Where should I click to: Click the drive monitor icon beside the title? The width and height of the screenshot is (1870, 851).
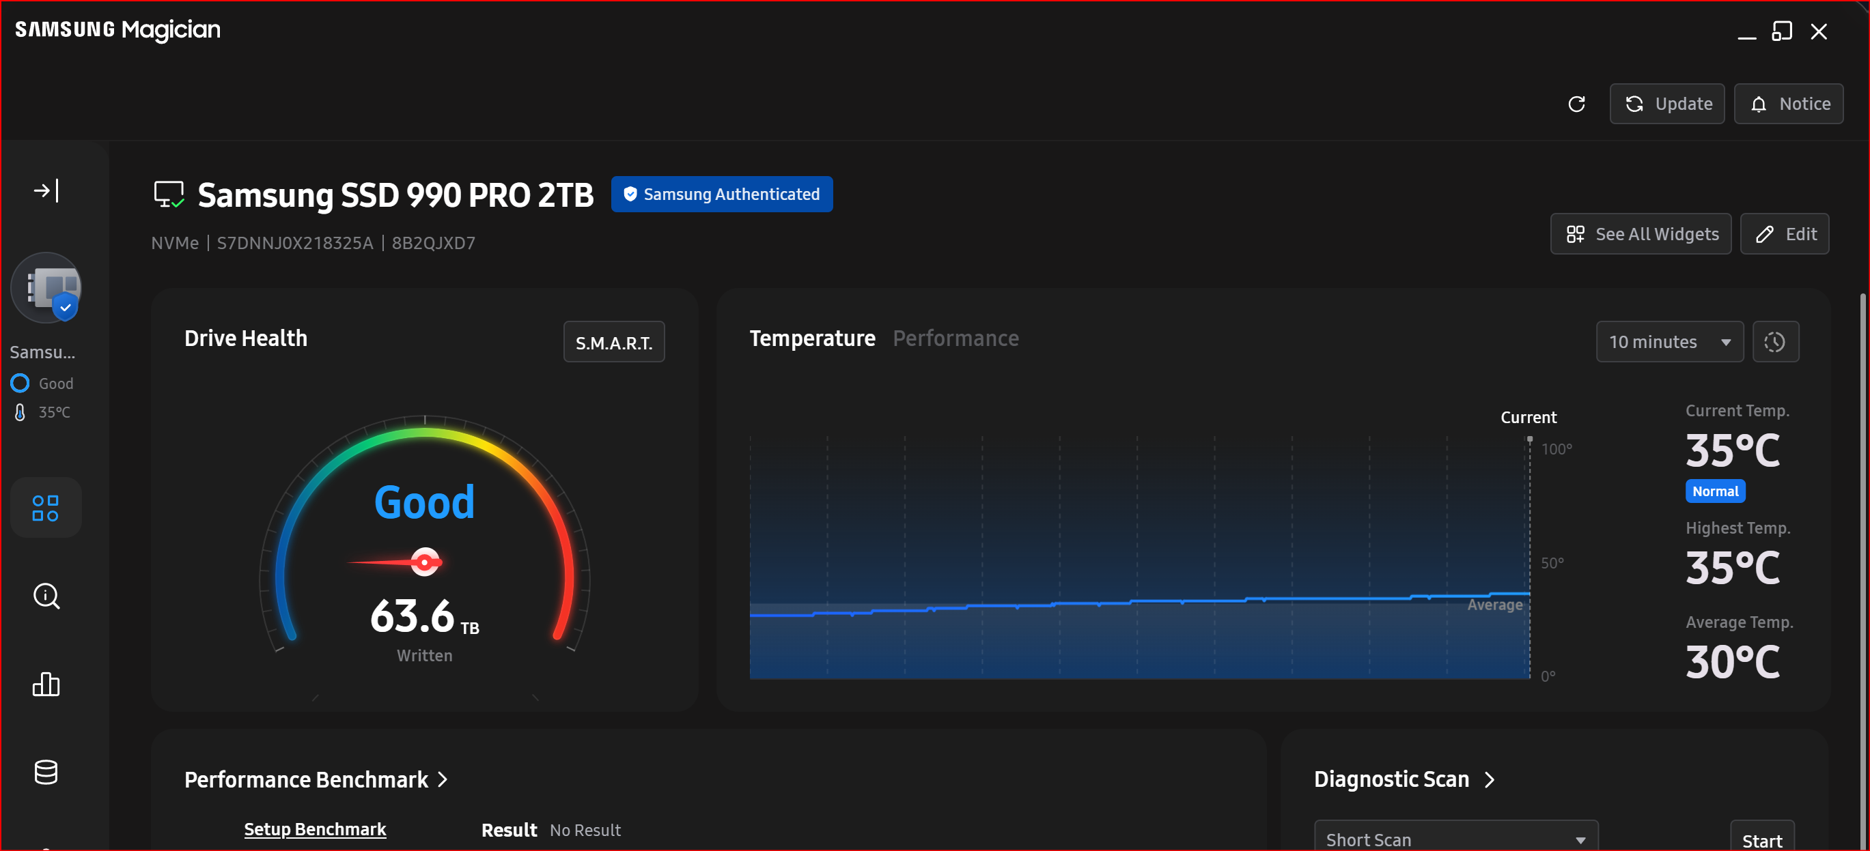point(169,194)
